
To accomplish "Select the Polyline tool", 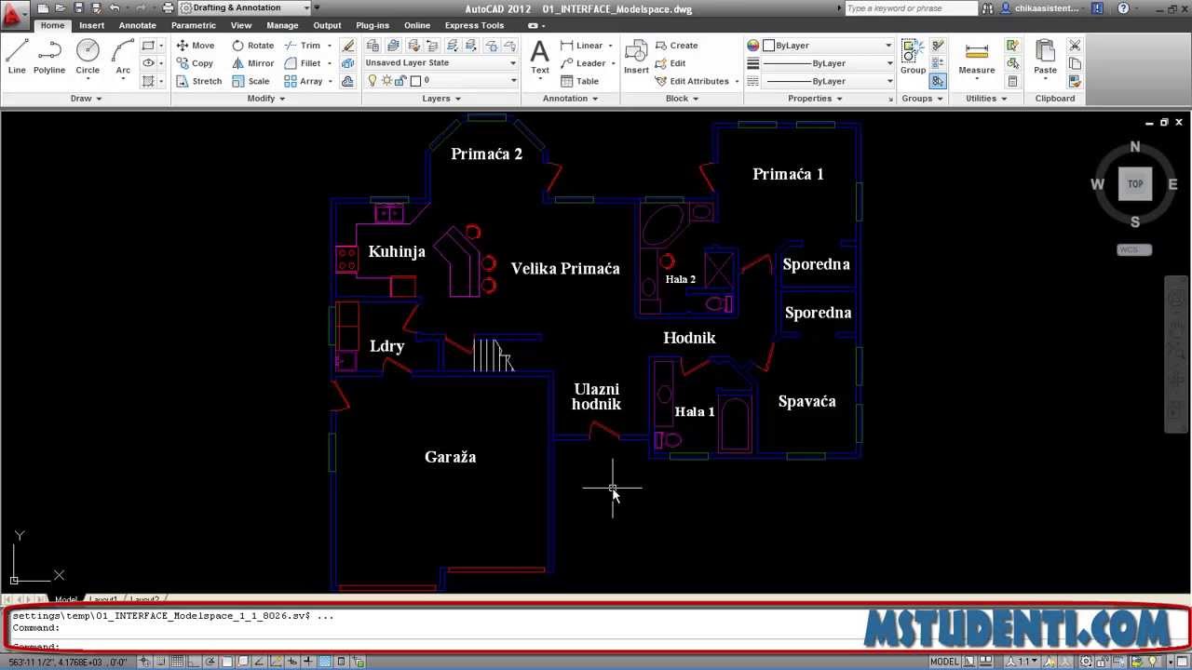I will pyautogui.click(x=49, y=57).
